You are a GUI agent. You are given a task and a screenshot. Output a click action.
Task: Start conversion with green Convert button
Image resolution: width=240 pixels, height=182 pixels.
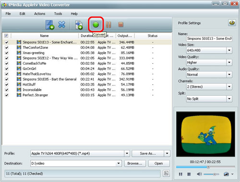pos(96,25)
